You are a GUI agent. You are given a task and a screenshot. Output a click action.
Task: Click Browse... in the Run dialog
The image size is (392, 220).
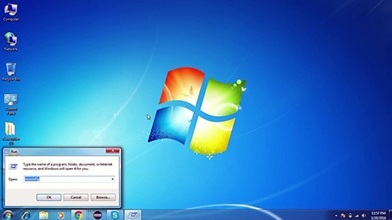coord(103,197)
